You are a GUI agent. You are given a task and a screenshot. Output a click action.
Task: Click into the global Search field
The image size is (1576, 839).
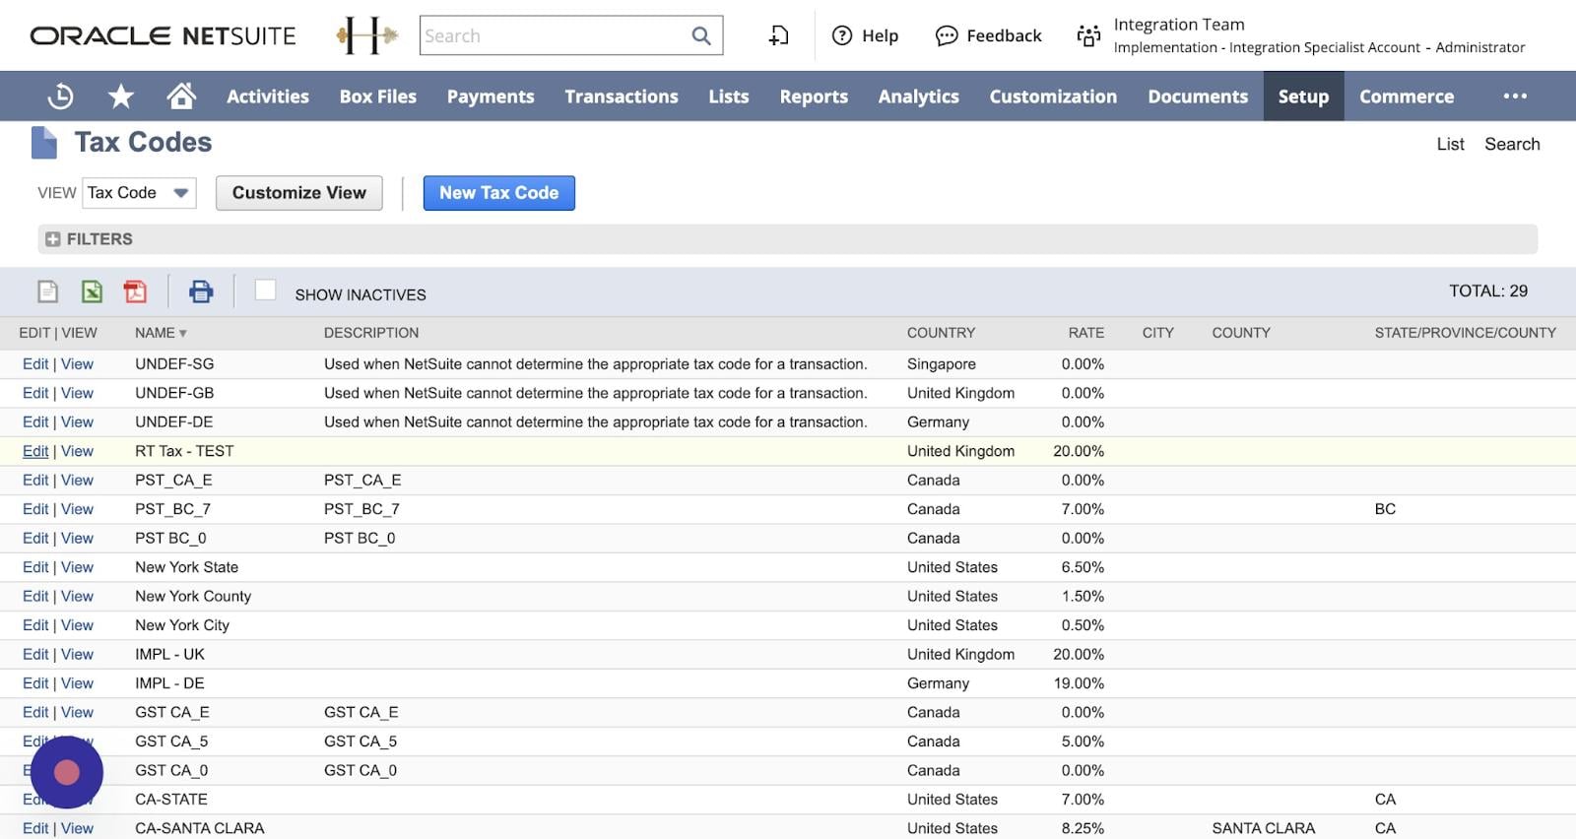point(555,36)
